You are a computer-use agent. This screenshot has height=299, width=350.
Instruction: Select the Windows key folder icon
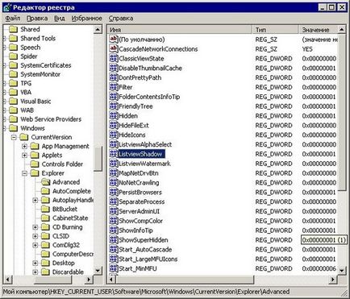(x=13, y=128)
